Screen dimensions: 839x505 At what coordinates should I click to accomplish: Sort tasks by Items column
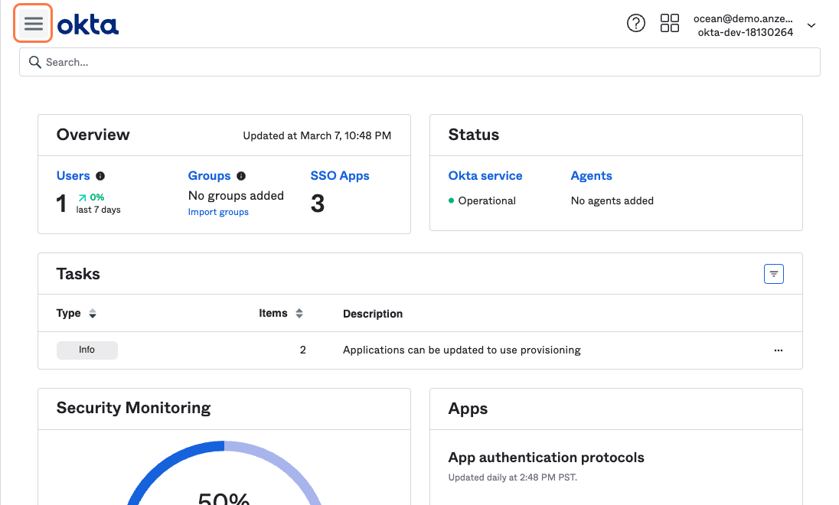point(299,314)
